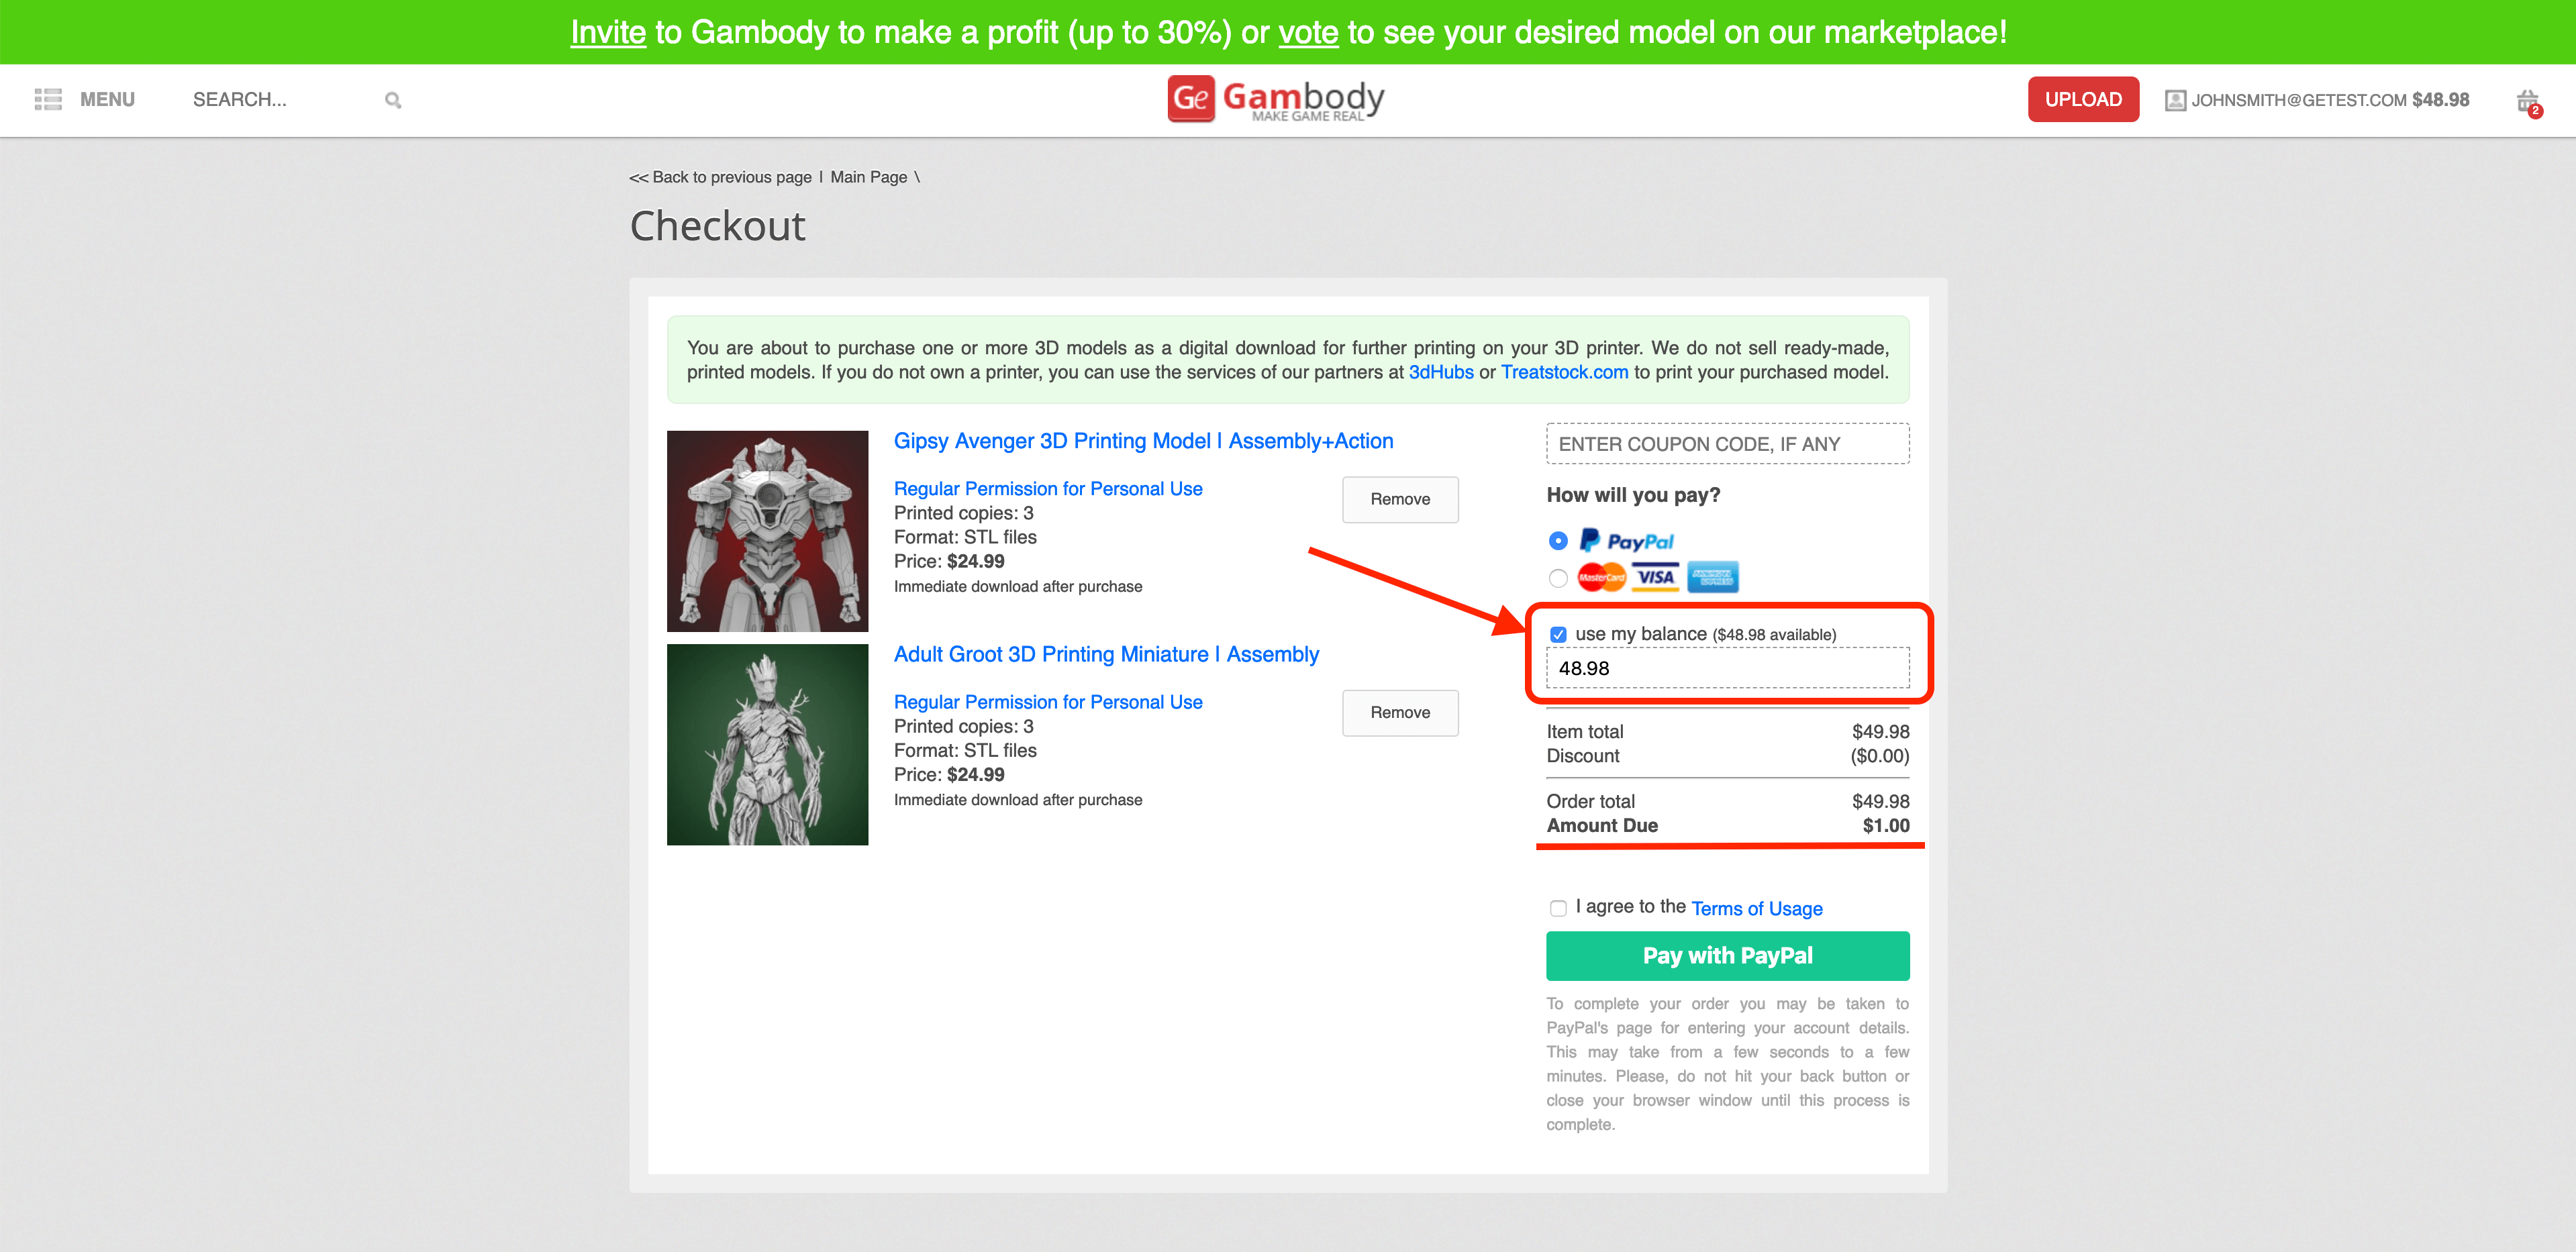Remove the Gipsy Avenger model from cart
This screenshot has height=1252, width=2576.
(x=1399, y=499)
